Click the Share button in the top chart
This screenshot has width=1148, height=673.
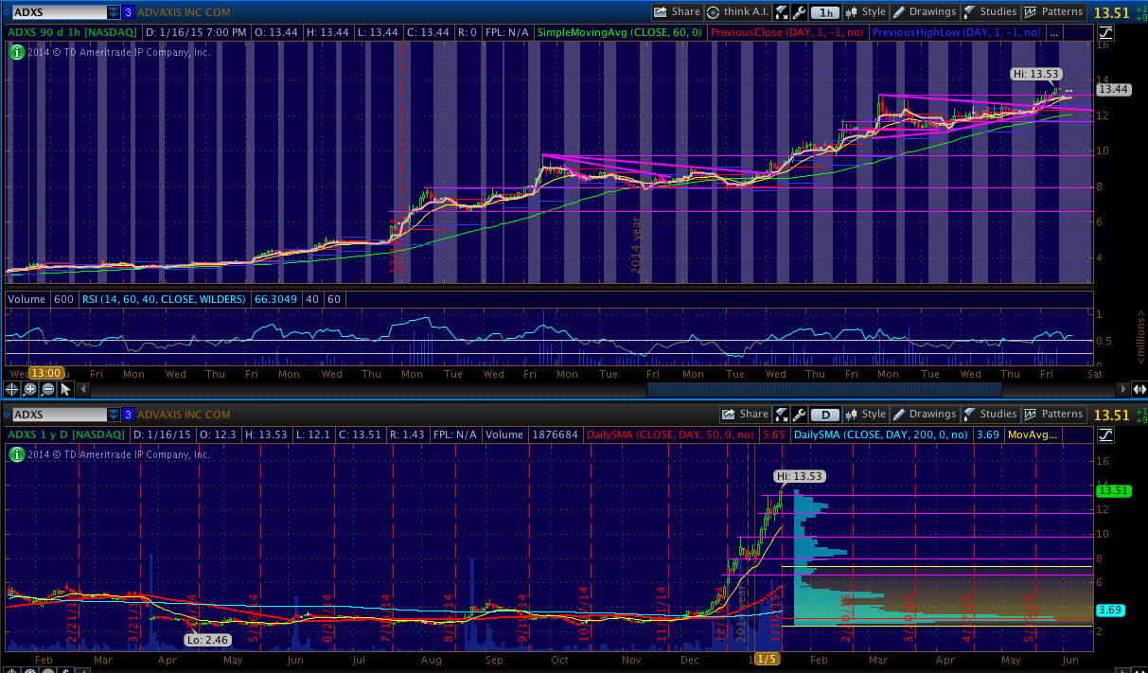[x=677, y=12]
